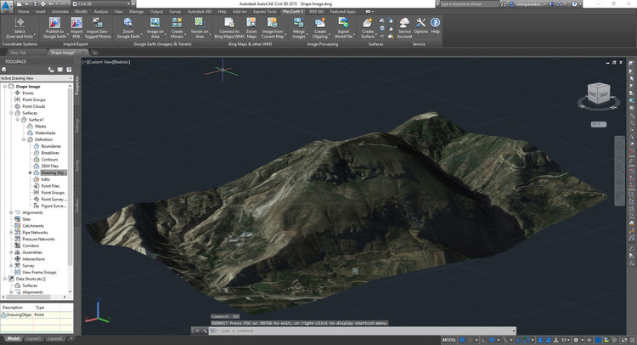The width and height of the screenshot is (637, 345).
Task: Click Publish to Google Earth icon
Action: click(x=54, y=22)
